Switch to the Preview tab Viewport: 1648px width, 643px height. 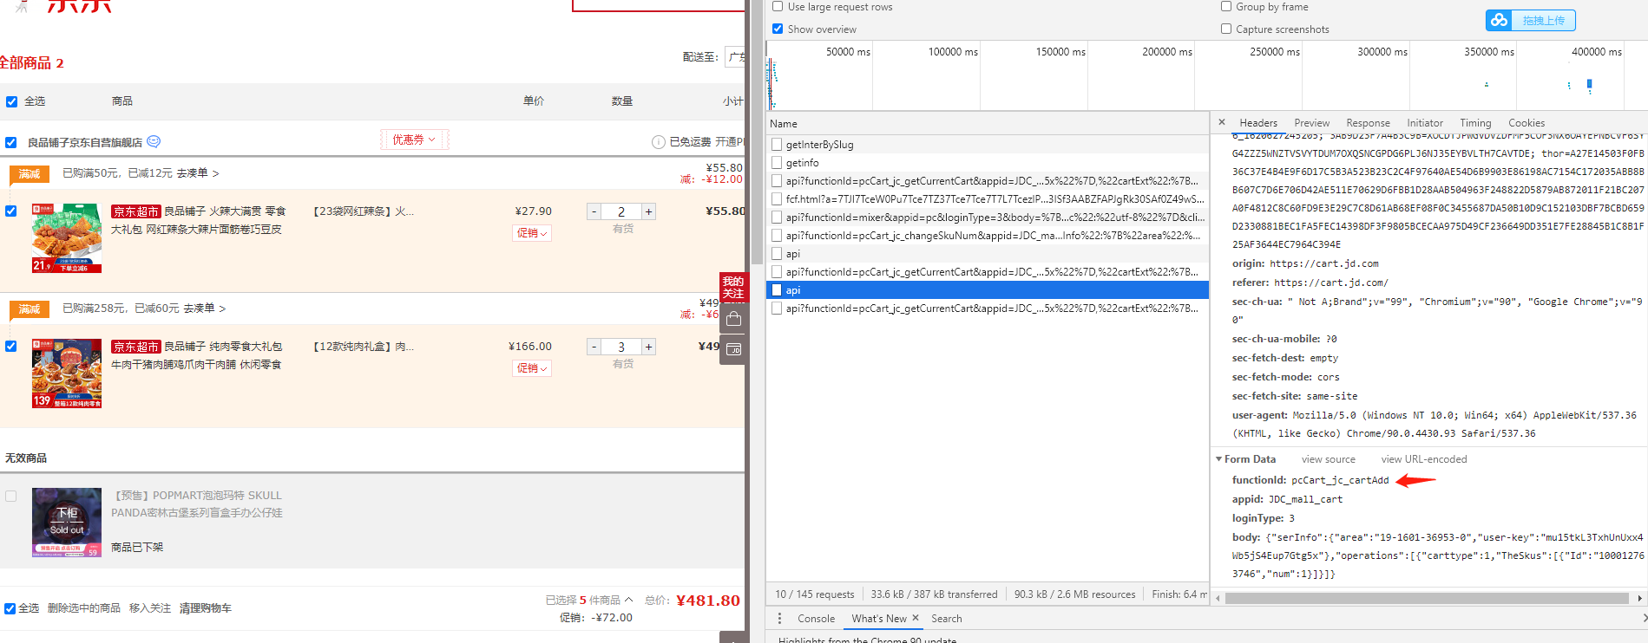coord(1311,123)
